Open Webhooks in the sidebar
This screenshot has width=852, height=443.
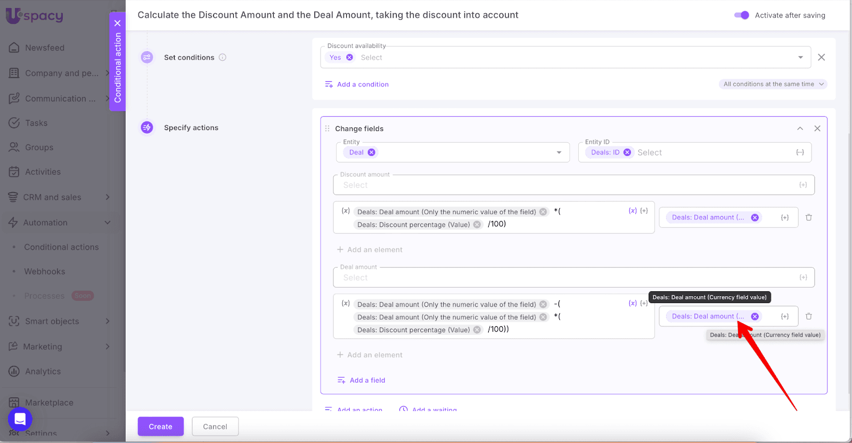click(45, 272)
